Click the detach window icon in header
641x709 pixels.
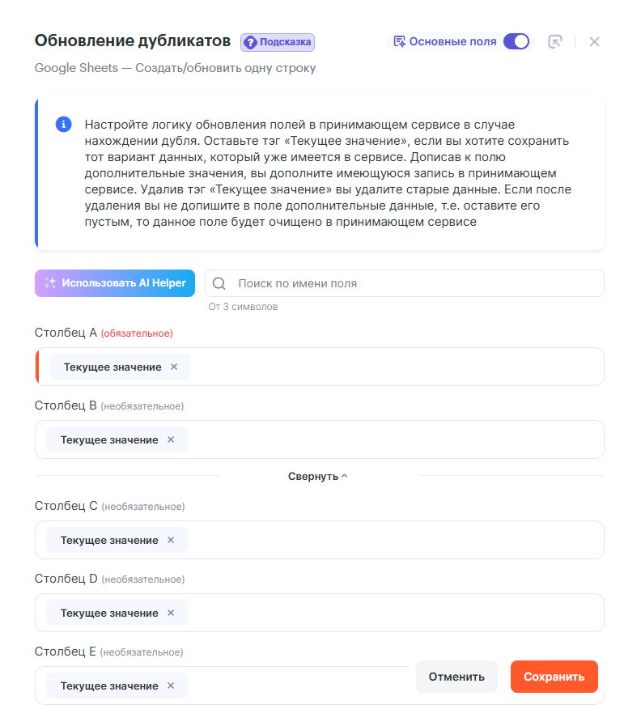pos(555,41)
